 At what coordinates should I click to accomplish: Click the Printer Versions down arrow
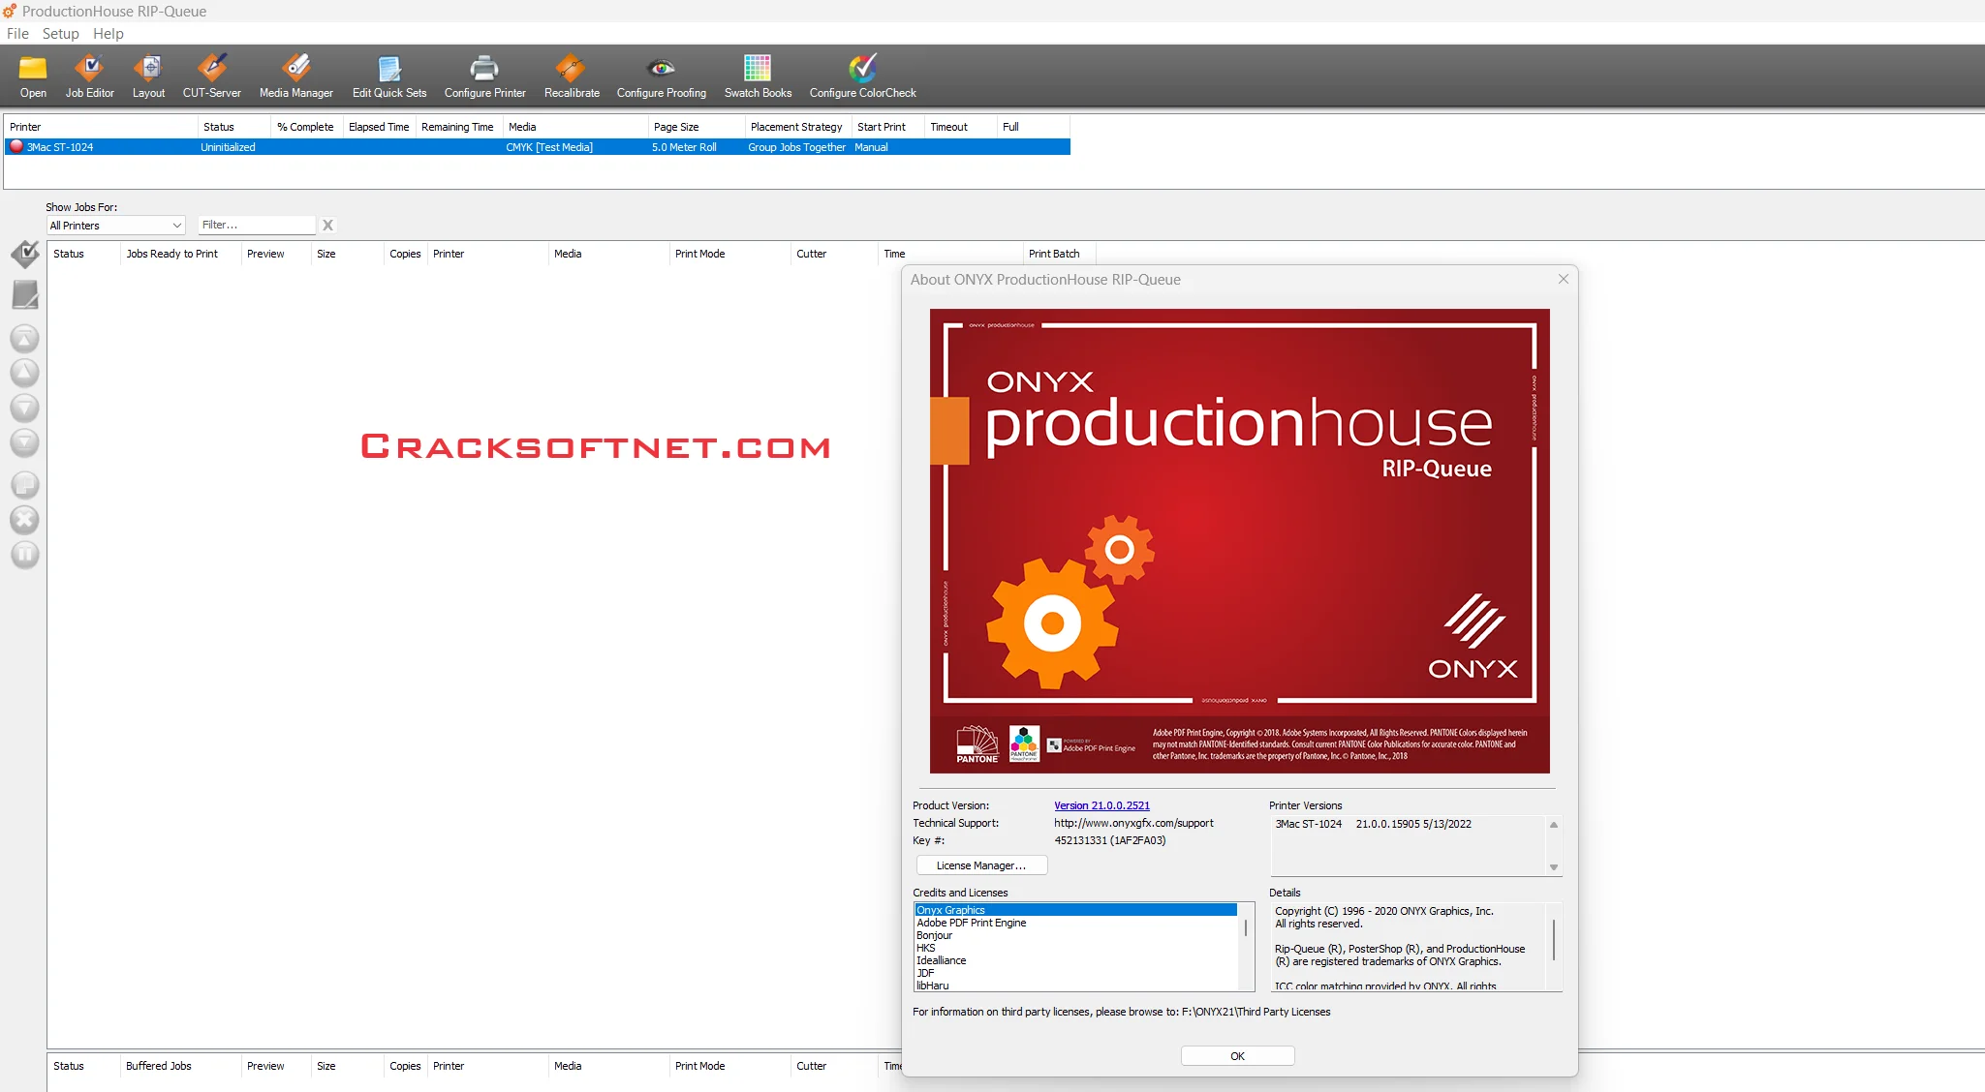click(1554, 867)
